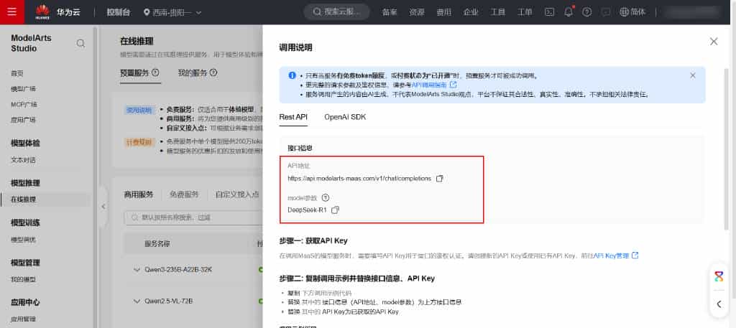Open the notification bell

pyautogui.click(x=569, y=12)
